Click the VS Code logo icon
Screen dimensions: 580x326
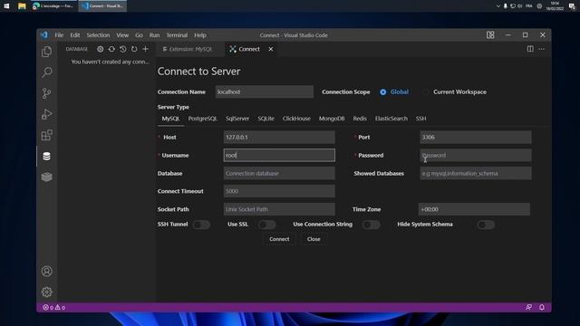pyautogui.click(x=44, y=35)
